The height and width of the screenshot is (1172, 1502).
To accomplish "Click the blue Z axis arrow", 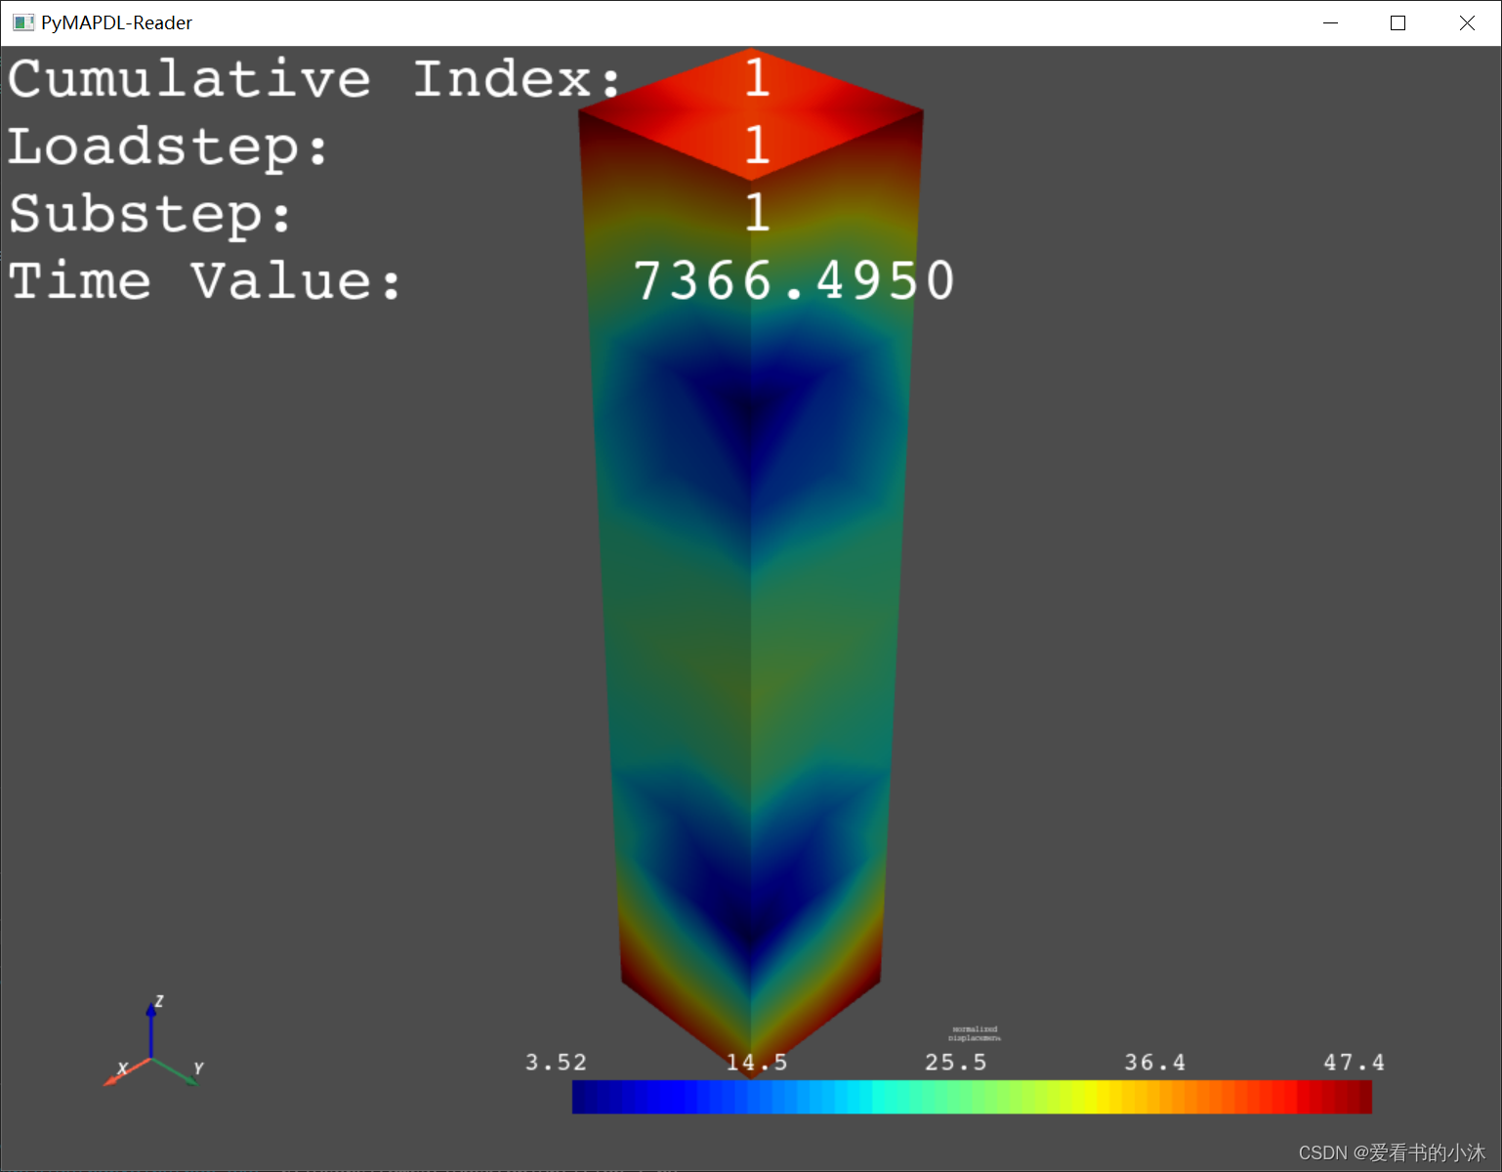I will tap(151, 1025).
